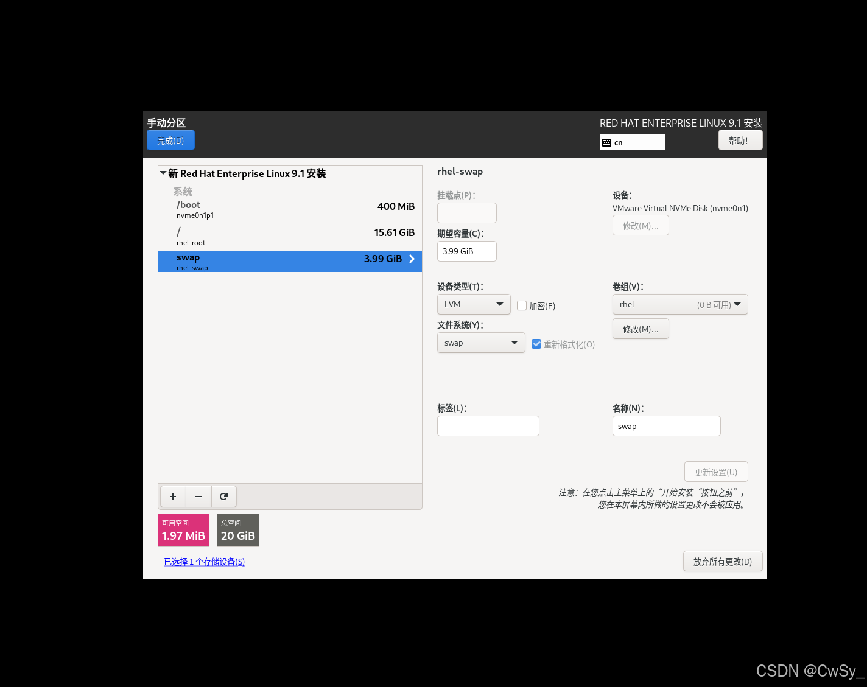Toggle the 重新格式化(O) reformat checkbox
The width and height of the screenshot is (867, 687).
tap(536, 344)
